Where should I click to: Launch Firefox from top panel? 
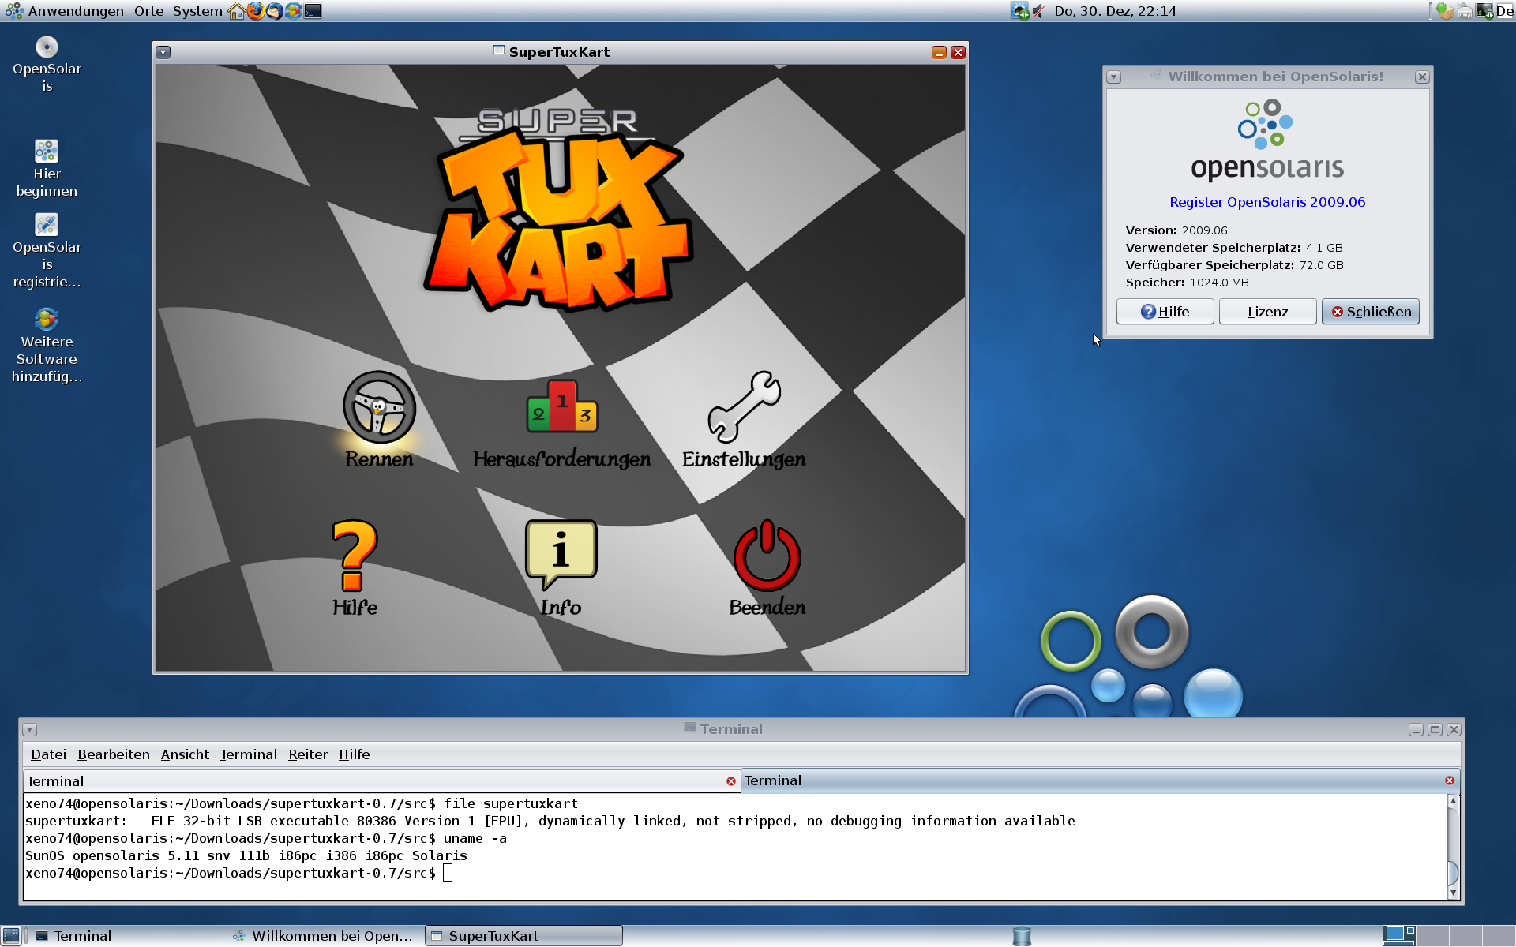tap(255, 11)
